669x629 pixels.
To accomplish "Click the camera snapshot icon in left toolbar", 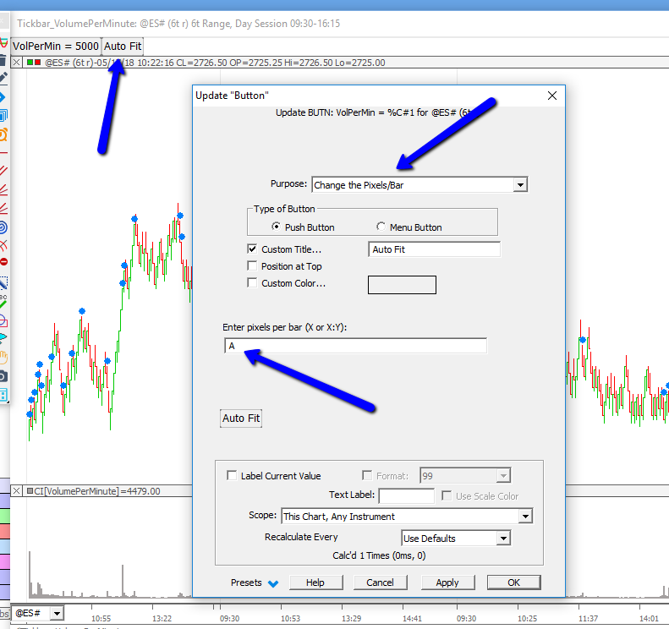I will pyautogui.click(x=3, y=375).
